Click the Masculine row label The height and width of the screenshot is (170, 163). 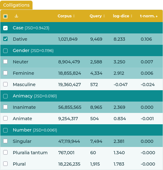click(x=24, y=85)
